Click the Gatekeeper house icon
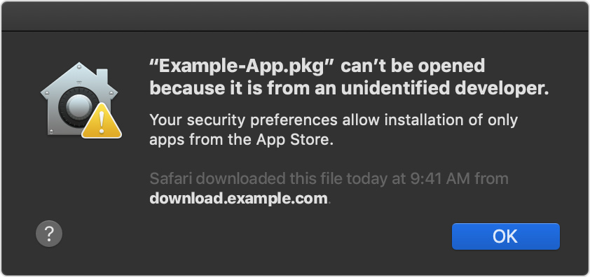Screen dimensions: 590x277 pyautogui.click(x=79, y=99)
